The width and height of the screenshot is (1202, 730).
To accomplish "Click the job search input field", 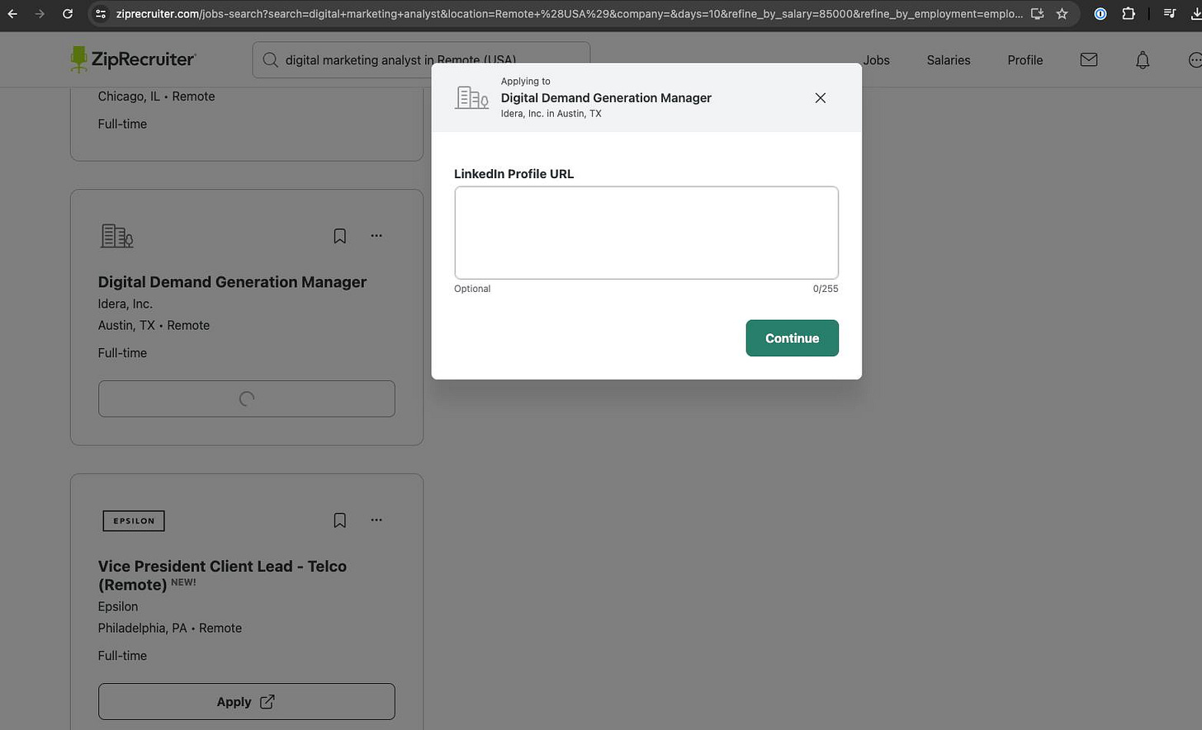I will click(421, 60).
